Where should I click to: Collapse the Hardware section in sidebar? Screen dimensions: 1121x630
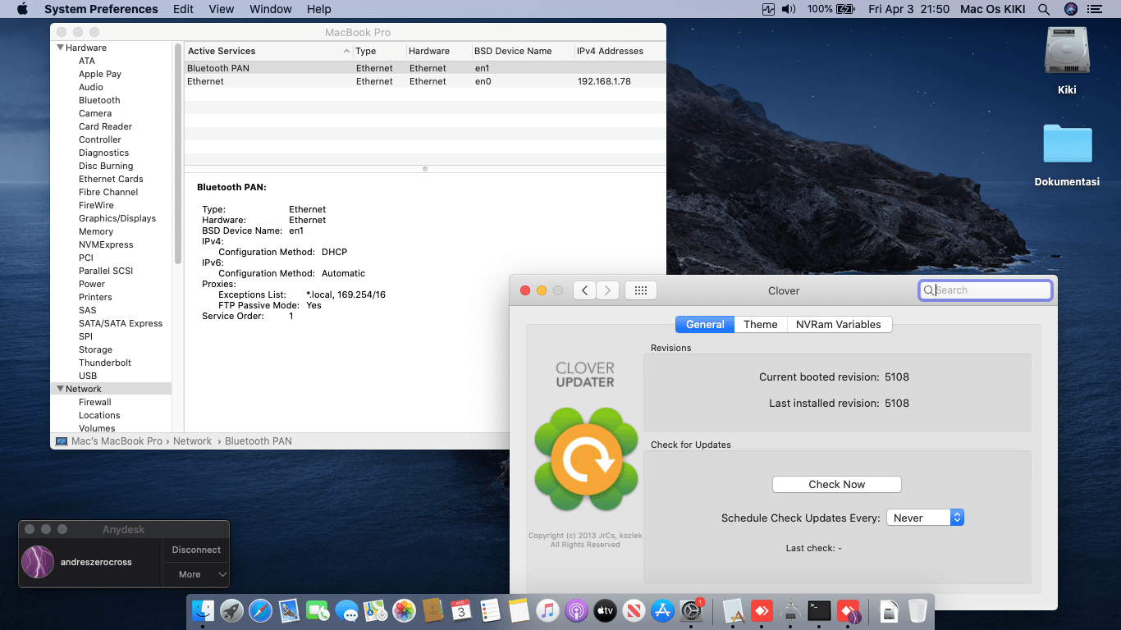[x=60, y=48]
